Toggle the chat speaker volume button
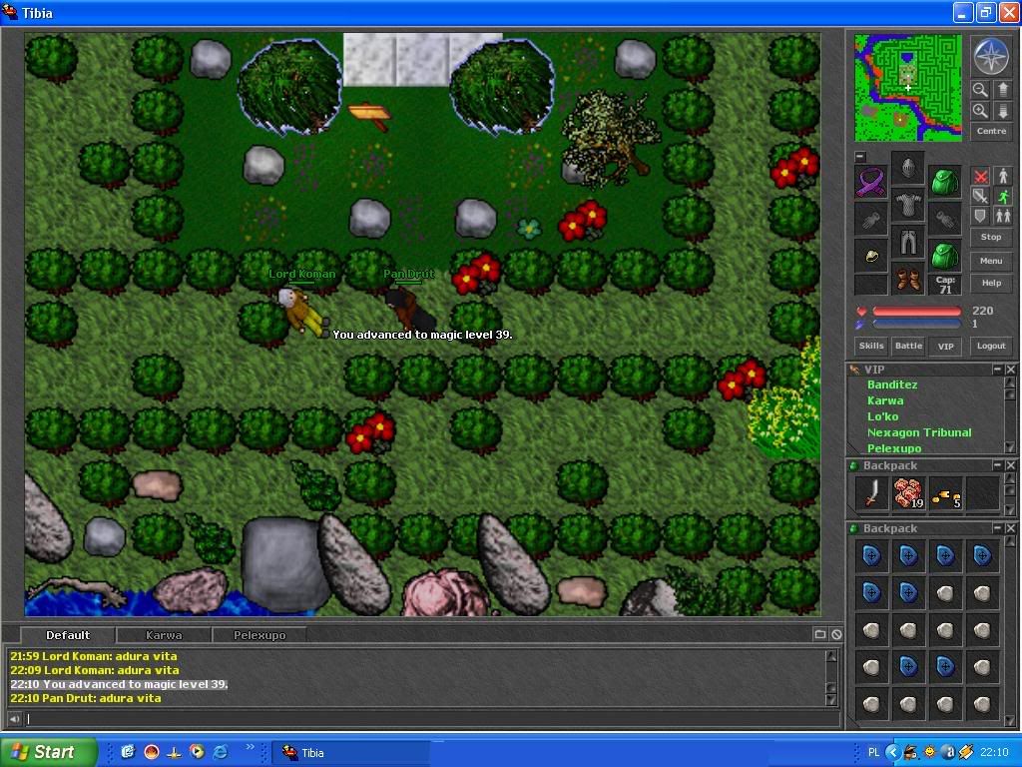1022x767 pixels. coord(14,719)
